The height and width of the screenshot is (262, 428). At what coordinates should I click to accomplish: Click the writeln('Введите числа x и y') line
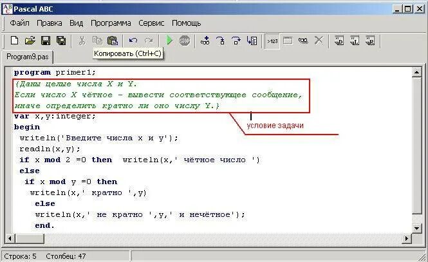coord(98,138)
